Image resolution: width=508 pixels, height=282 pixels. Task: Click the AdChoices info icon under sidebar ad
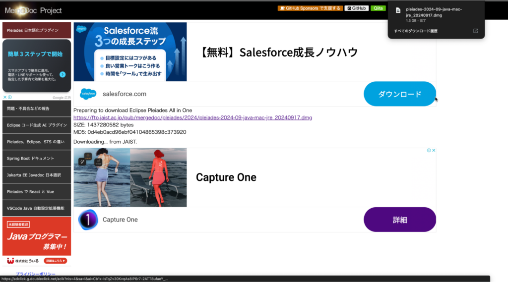pos(10,98)
